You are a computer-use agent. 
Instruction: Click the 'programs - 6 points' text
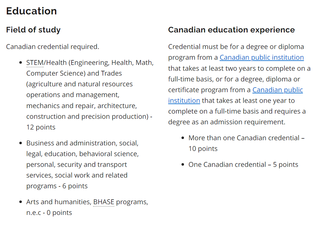tap(57, 186)
